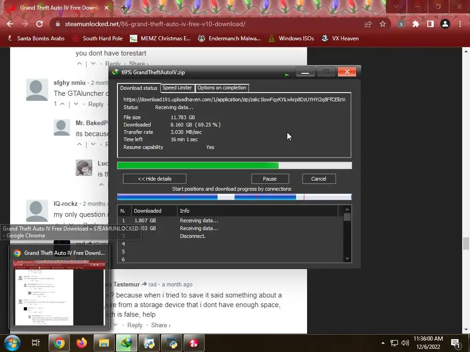Open the Chrome profile avatar icon
470x352 pixels.
[x=445, y=24]
